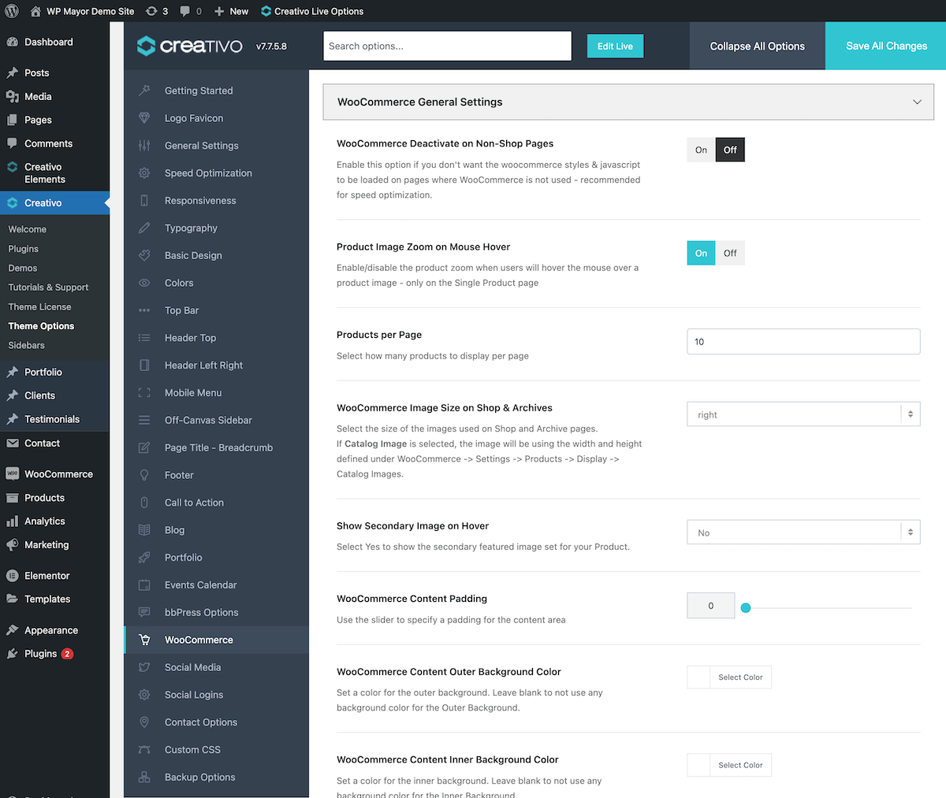Open Posts in the WordPress menu
This screenshot has height=798, width=946.
[36, 72]
